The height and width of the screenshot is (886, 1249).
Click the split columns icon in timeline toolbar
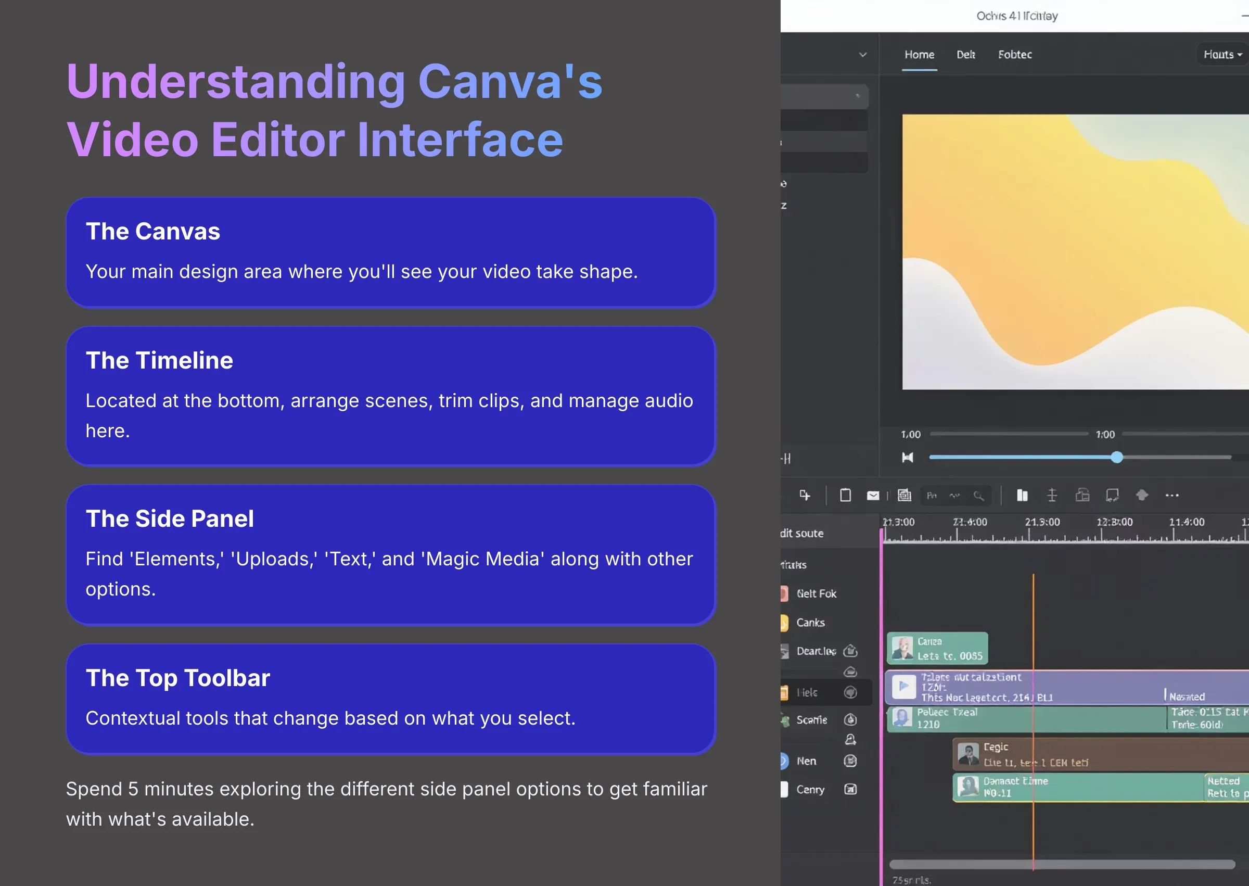click(1022, 495)
